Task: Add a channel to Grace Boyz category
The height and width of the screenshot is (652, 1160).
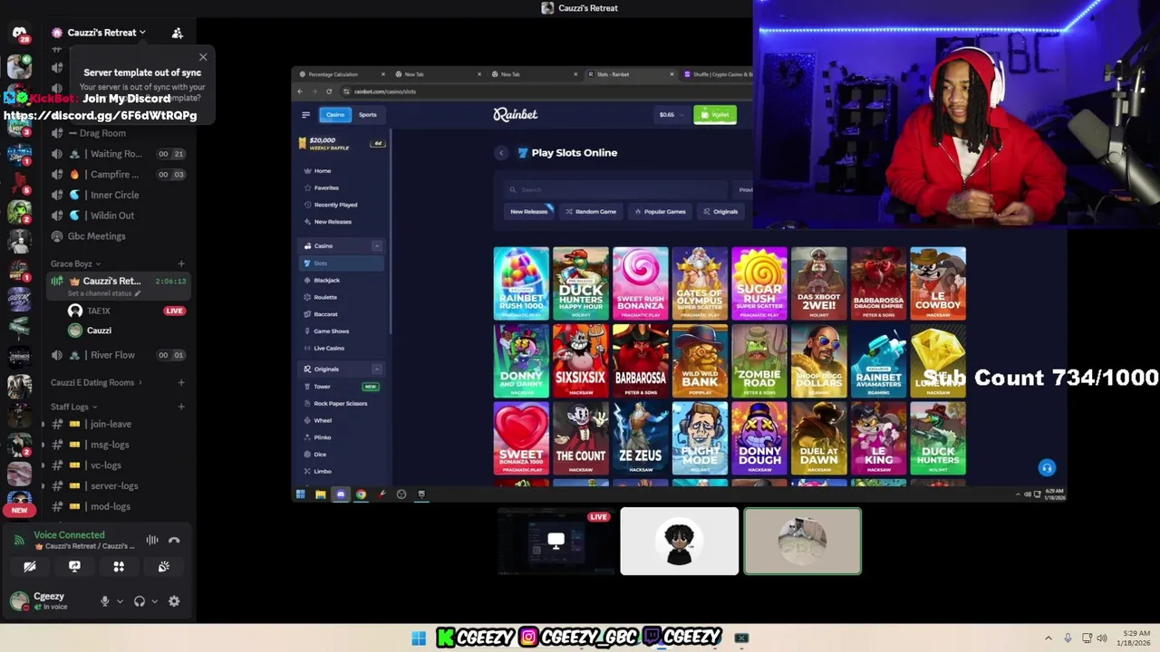Action: (181, 264)
